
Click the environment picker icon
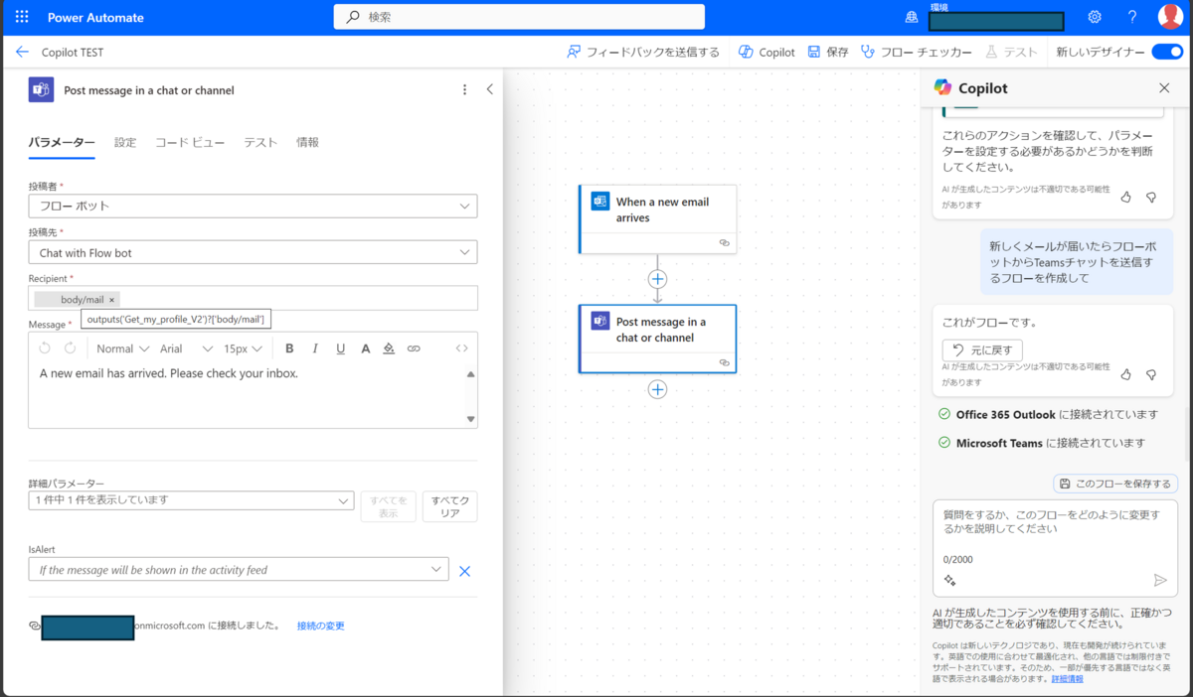[911, 17]
